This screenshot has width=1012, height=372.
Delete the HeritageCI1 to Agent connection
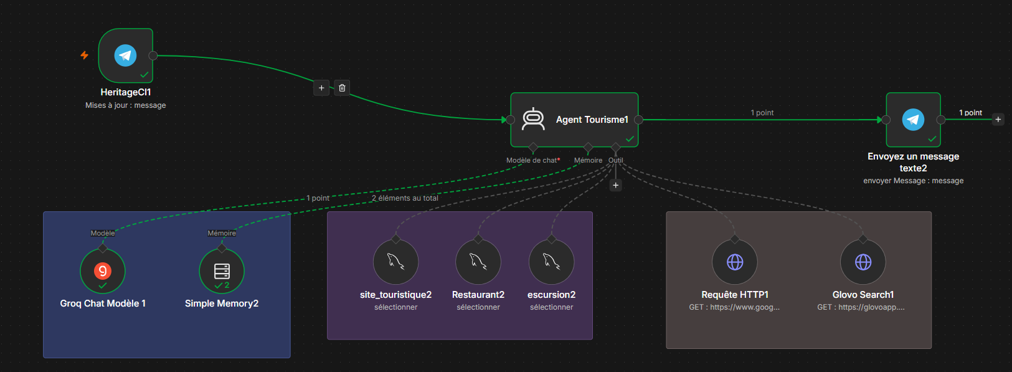(x=342, y=88)
